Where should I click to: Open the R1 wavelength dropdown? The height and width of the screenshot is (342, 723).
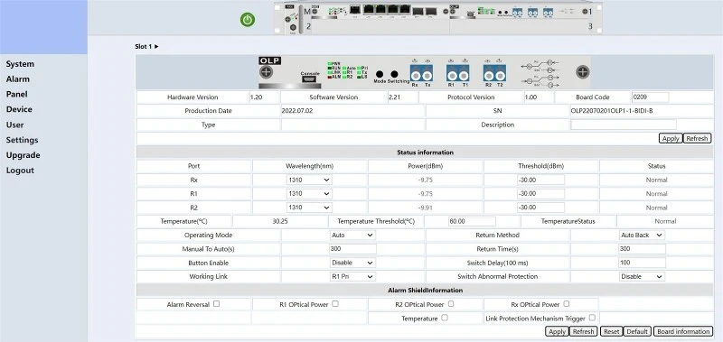[x=309, y=194]
